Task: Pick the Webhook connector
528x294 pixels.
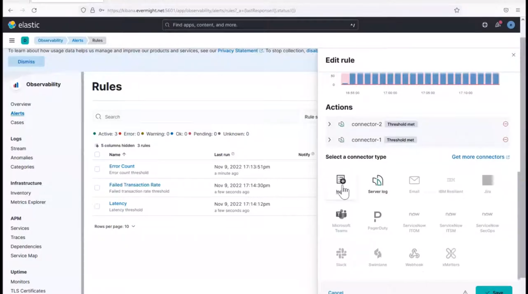Action: [414, 257]
